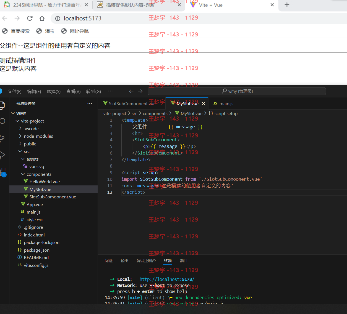Reload the localhost:5173 page
347x314 pixels.
coord(30,18)
